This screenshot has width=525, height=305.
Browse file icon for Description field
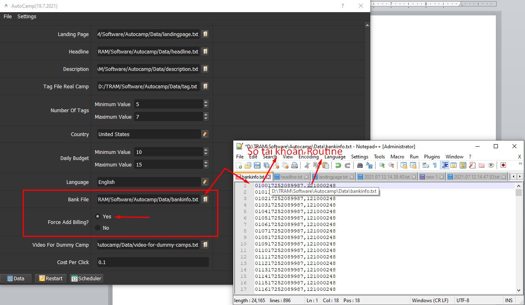point(205,69)
